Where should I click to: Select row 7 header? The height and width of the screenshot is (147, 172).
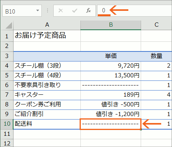pos(7,95)
